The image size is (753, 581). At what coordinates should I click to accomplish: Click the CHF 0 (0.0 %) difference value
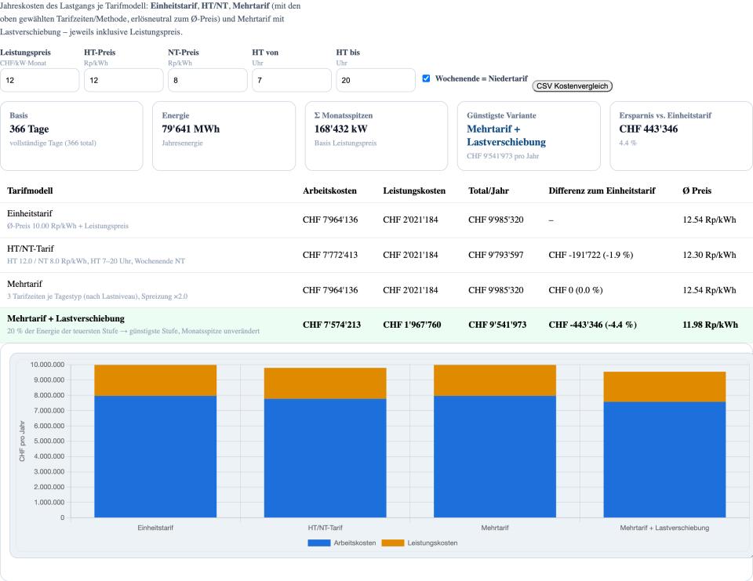tap(575, 290)
